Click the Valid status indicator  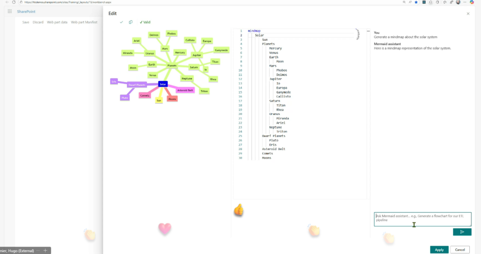145,22
